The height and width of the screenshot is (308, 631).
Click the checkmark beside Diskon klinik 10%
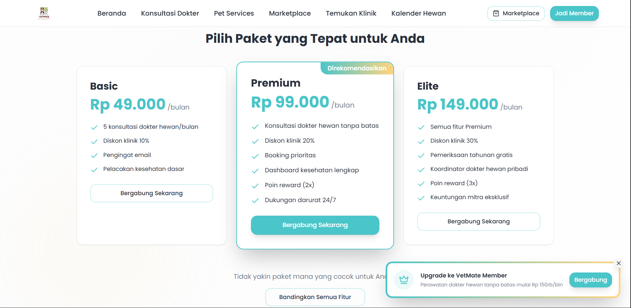pos(94,141)
